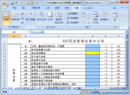
Task: Open the 审阅 tab
Action: [x=67, y=8]
